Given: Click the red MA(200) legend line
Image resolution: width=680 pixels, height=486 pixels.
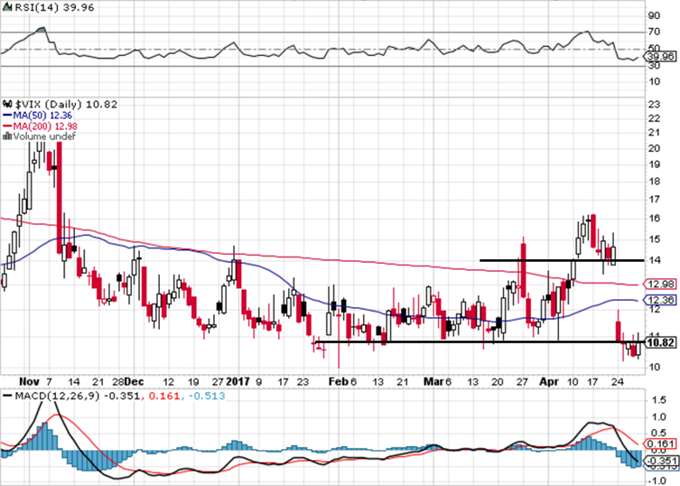Looking at the screenshot, I should (6, 126).
